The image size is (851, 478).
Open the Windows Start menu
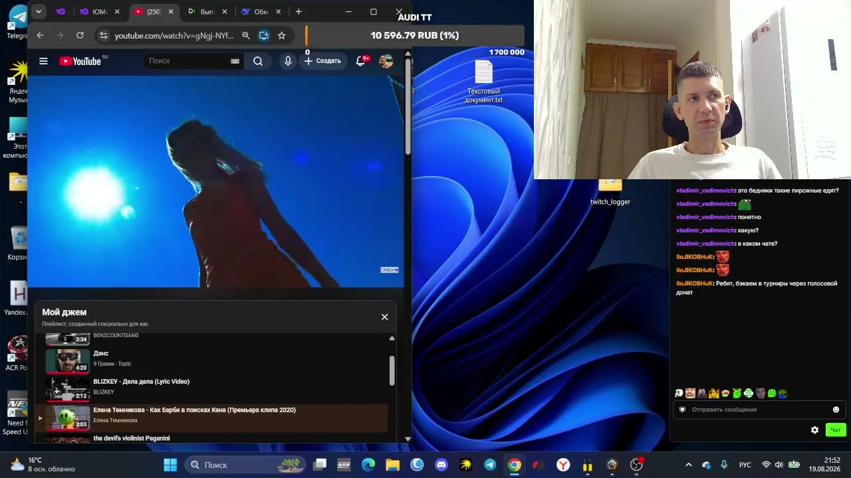point(170,465)
